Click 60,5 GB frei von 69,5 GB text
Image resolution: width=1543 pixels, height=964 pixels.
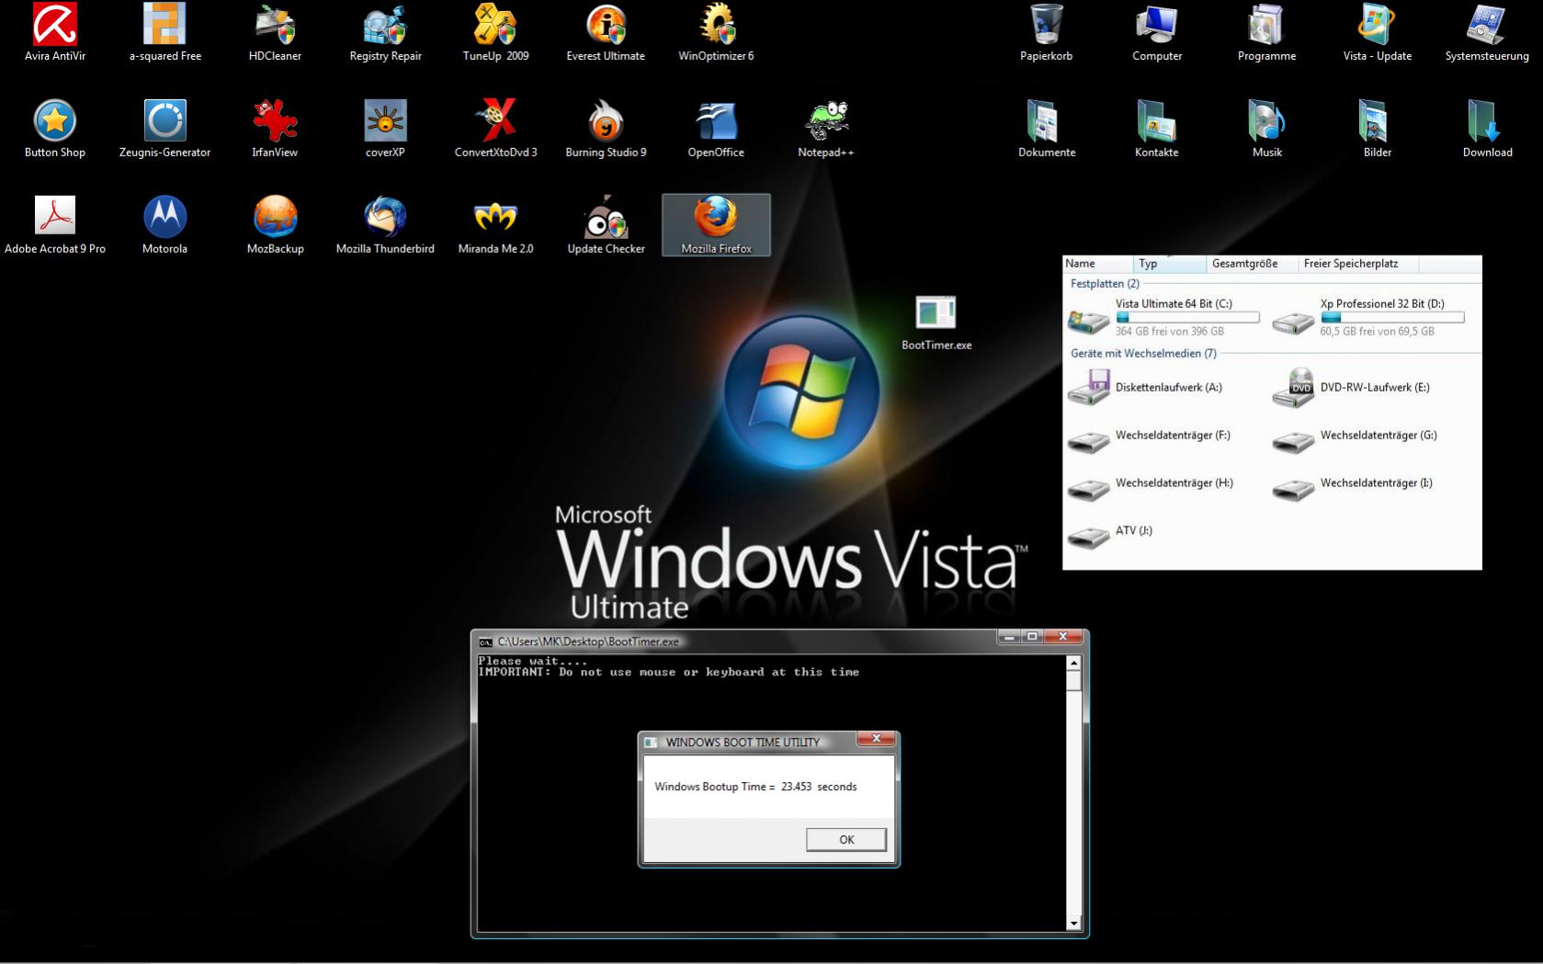[1378, 331]
